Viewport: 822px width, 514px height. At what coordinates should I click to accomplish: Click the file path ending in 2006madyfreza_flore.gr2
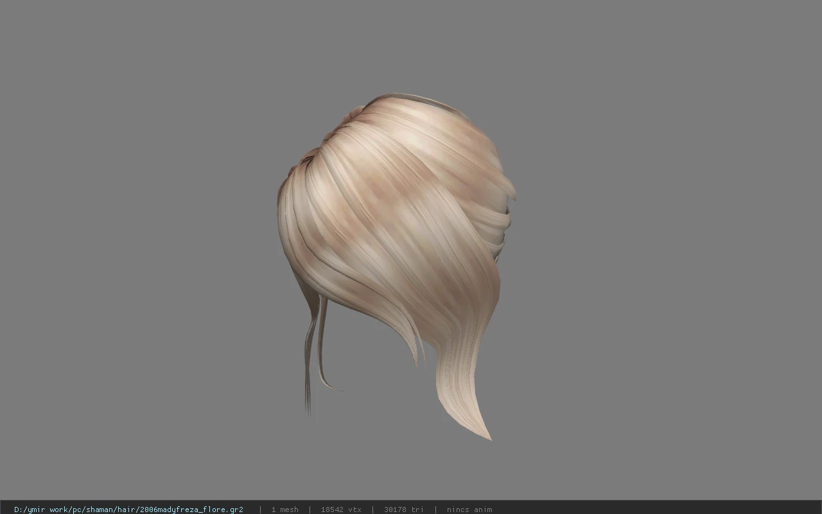[128, 510]
